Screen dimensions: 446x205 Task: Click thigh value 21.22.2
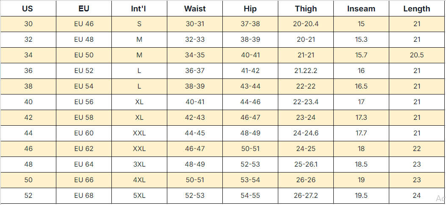click(306, 71)
